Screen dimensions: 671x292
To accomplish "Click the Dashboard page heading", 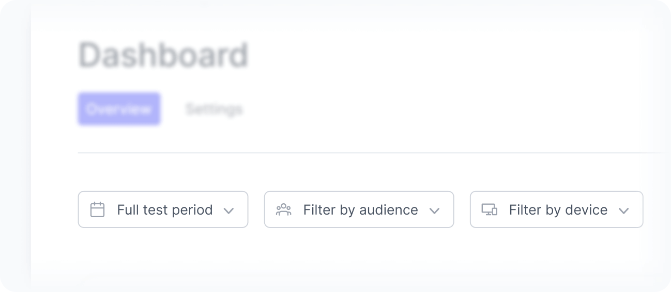I will pos(163,55).
